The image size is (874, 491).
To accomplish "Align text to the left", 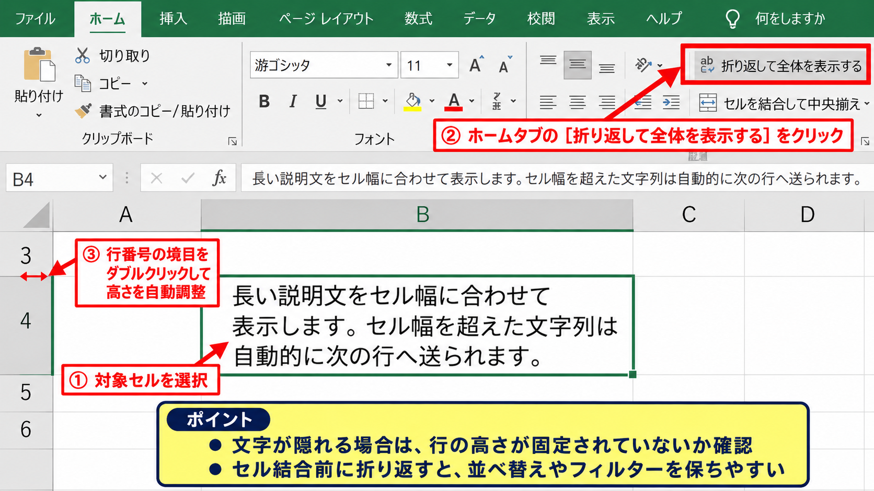I will [x=548, y=102].
